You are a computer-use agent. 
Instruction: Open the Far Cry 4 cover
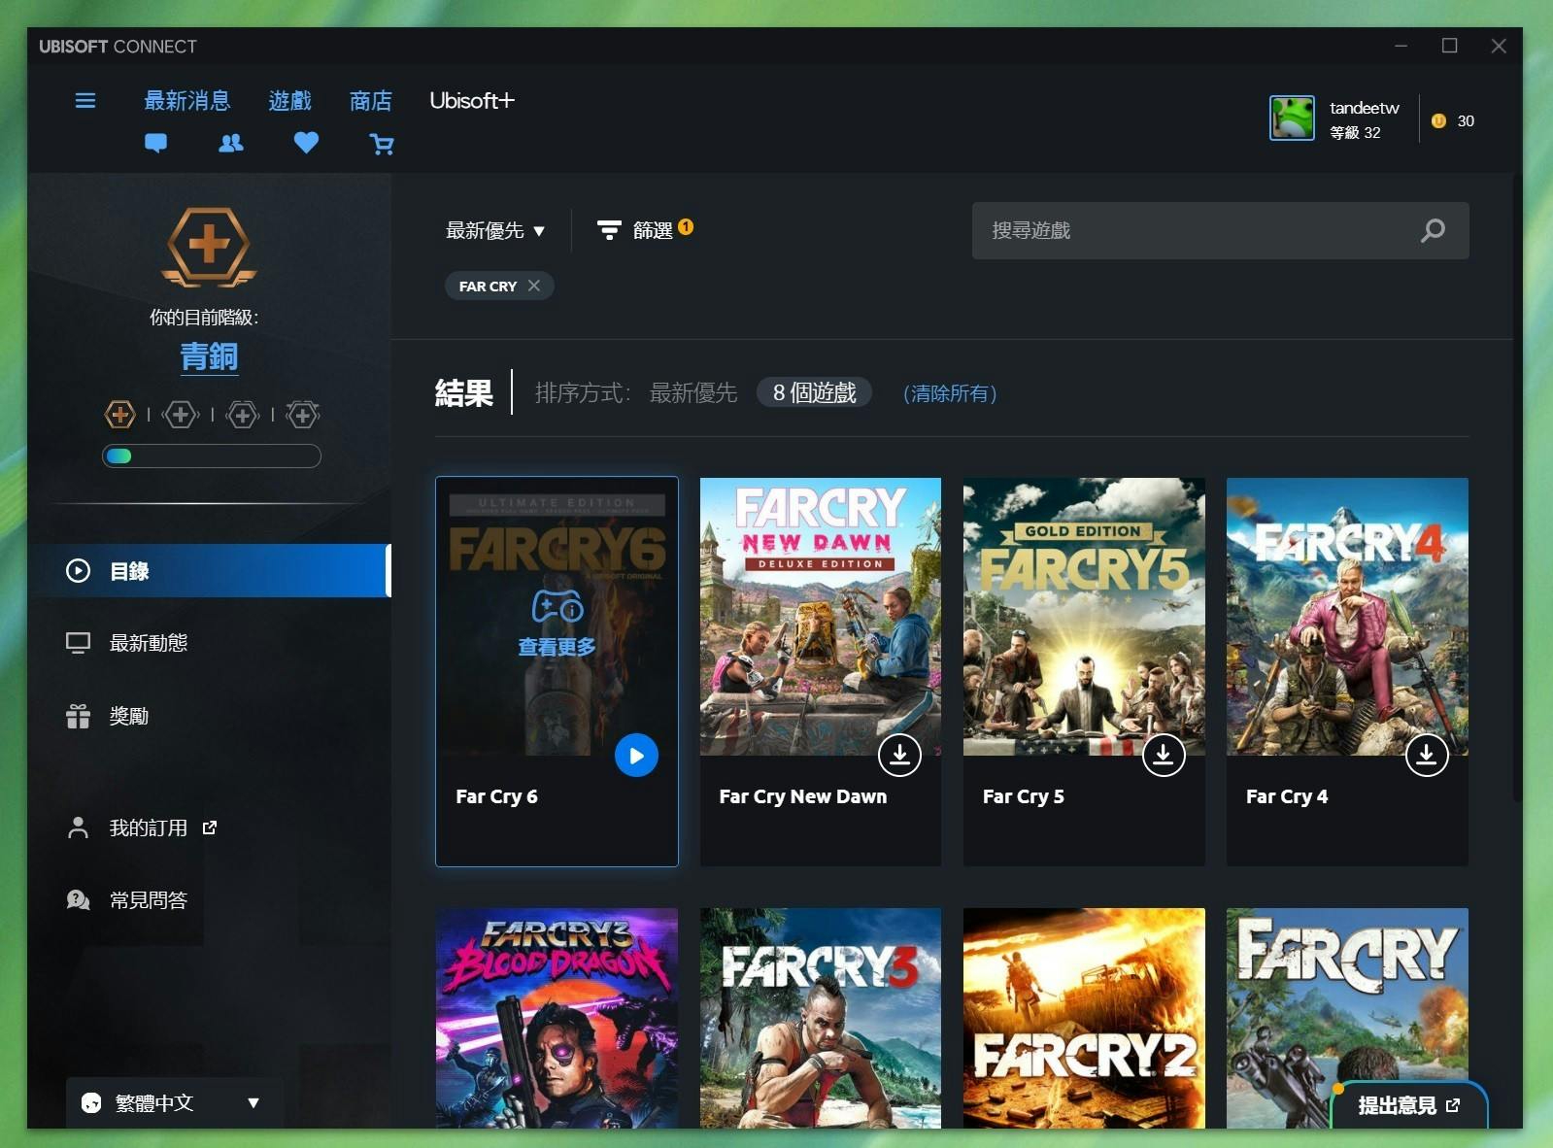1347,617
